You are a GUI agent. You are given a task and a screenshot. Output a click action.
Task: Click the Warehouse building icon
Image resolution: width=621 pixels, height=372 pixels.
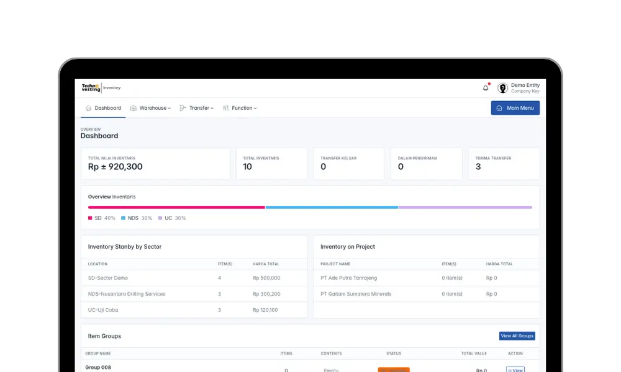point(133,108)
